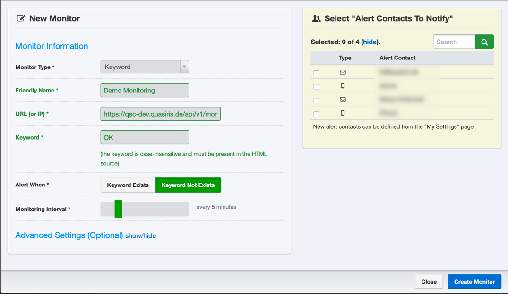Image resolution: width=508 pixels, height=294 pixels.
Task: Hide the selected contacts list
Action: 370,42
